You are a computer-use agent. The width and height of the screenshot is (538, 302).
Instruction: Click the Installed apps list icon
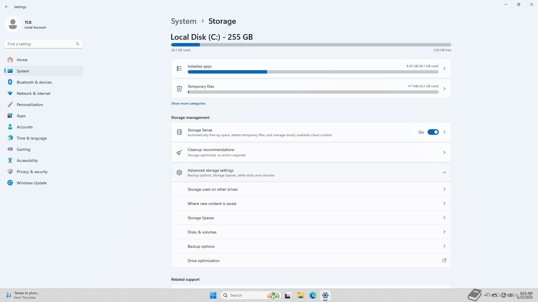[179, 69]
